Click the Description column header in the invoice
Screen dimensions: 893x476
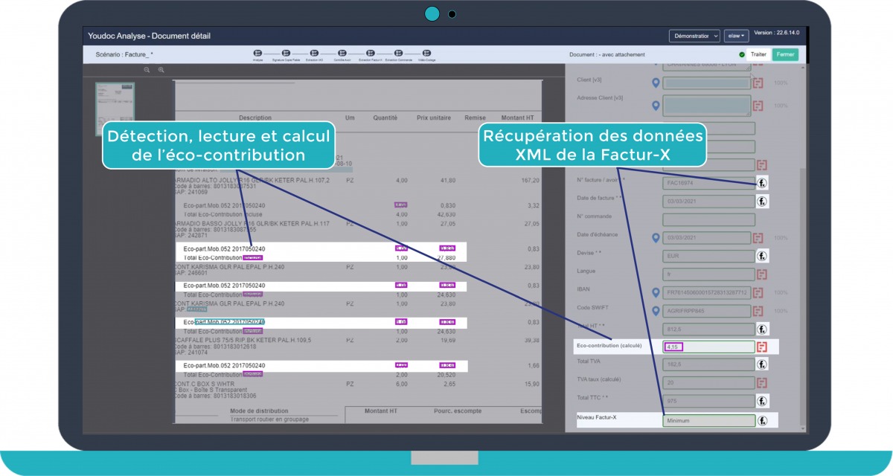tap(255, 118)
